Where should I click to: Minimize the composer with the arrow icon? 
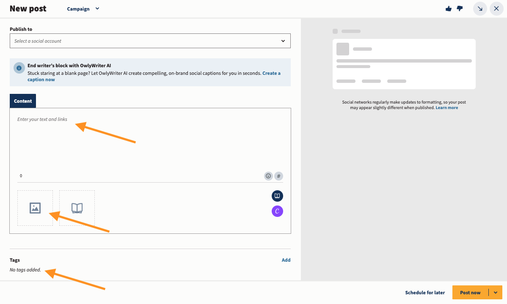point(480,9)
